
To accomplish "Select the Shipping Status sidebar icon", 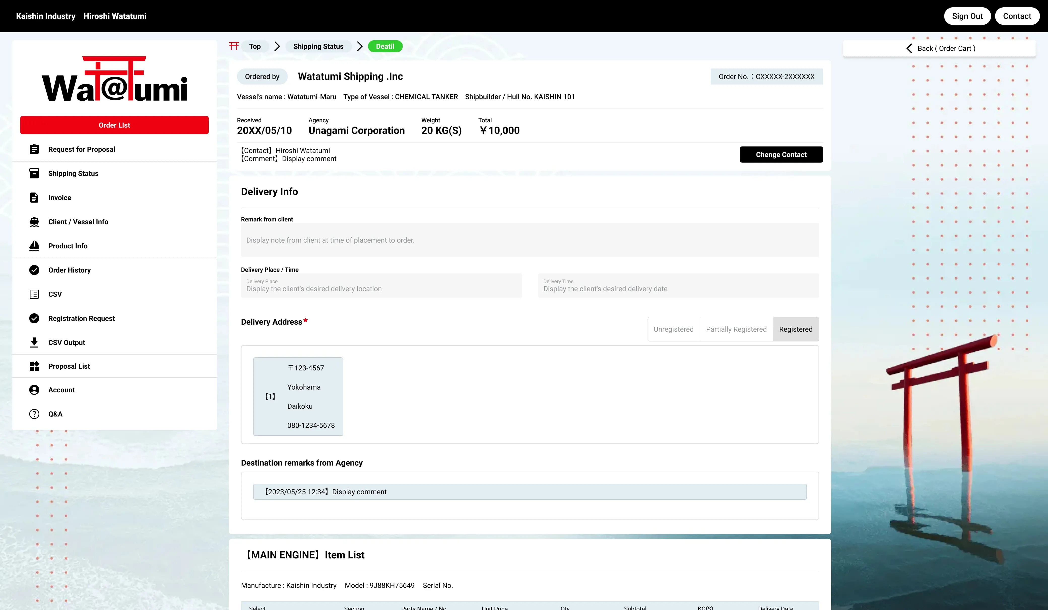I will point(34,173).
